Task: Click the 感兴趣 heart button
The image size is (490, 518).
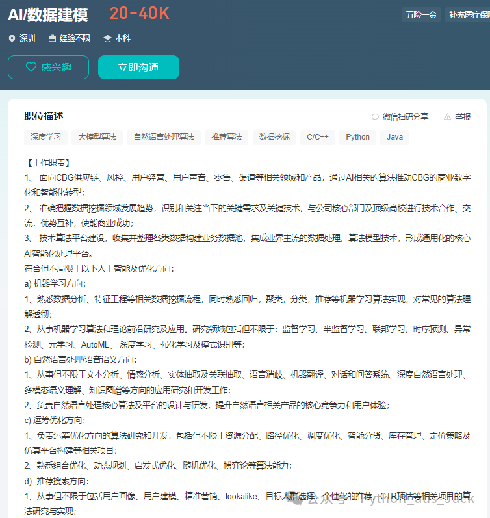Action: point(48,68)
